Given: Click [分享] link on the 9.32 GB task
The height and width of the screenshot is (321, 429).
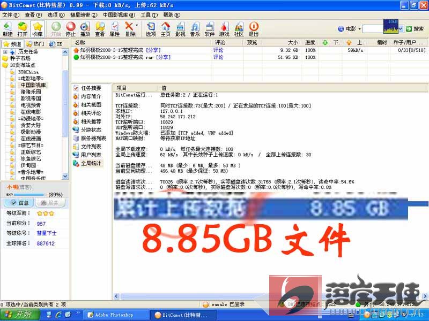Looking at the screenshot, I should 153,50.
